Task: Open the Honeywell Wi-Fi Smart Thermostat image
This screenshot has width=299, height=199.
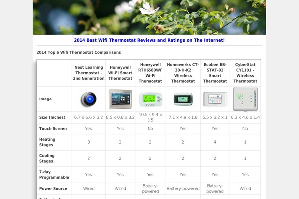Action: (120, 99)
